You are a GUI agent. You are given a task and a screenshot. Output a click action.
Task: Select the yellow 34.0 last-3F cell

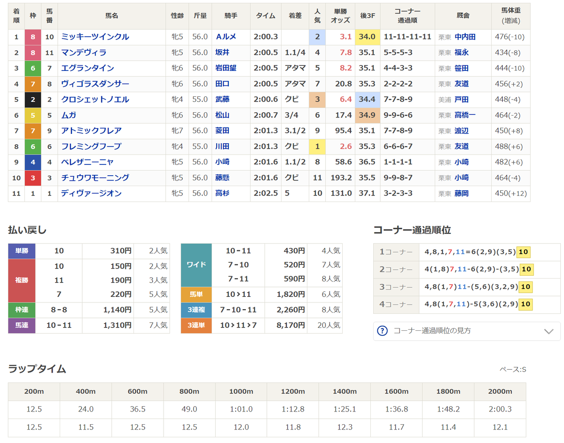click(367, 37)
